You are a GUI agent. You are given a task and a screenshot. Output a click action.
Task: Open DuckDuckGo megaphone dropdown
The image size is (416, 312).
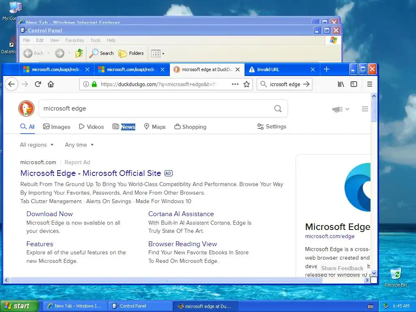point(341,109)
